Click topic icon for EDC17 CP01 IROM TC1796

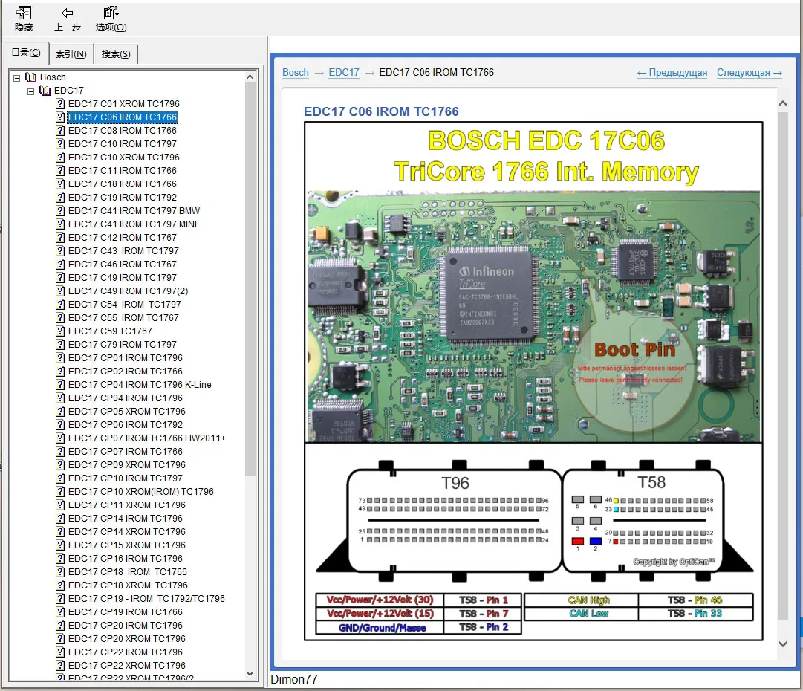[x=60, y=357]
